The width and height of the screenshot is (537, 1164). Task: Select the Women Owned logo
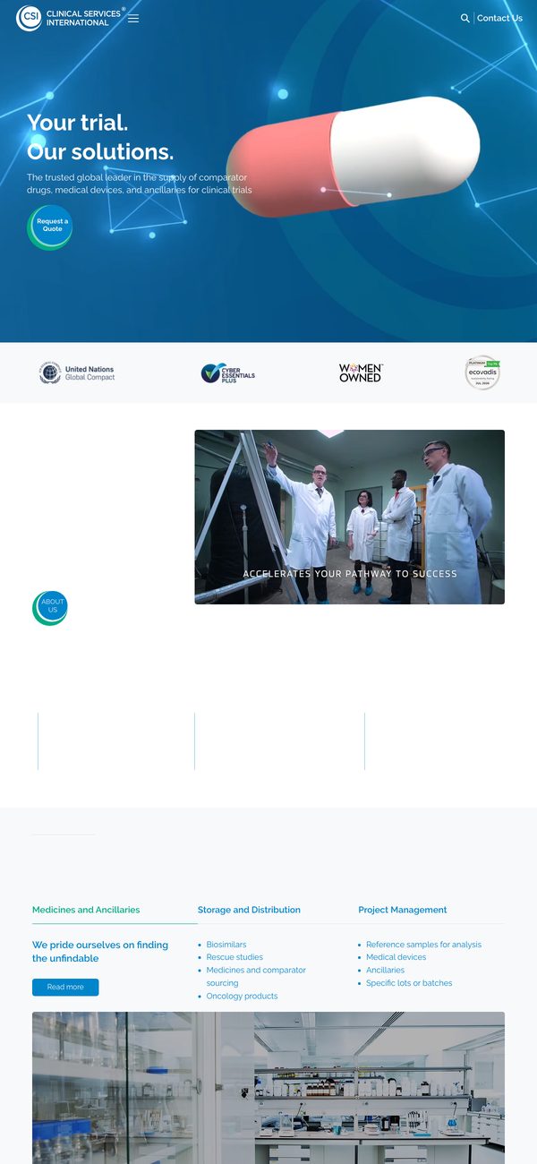(x=361, y=372)
